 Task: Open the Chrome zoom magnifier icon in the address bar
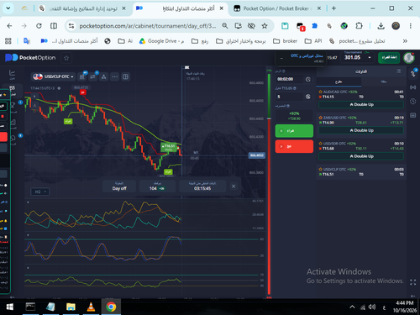(x=225, y=26)
